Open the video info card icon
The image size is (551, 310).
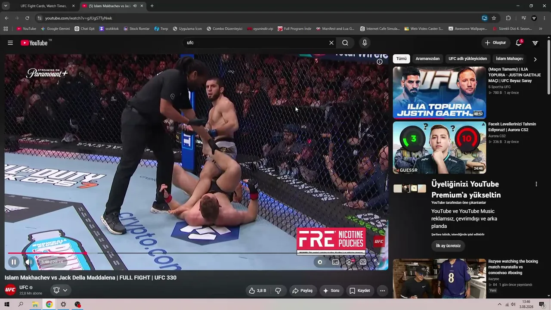pyautogui.click(x=380, y=62)
